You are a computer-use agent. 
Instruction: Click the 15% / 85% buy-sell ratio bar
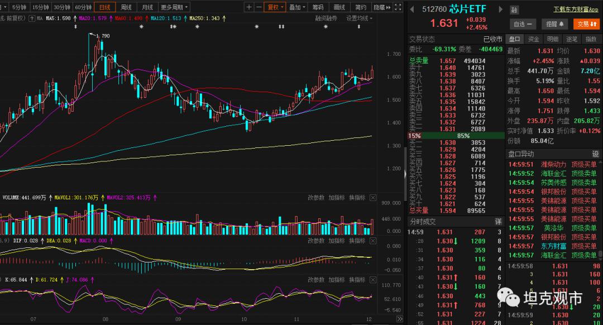point(456,136)
